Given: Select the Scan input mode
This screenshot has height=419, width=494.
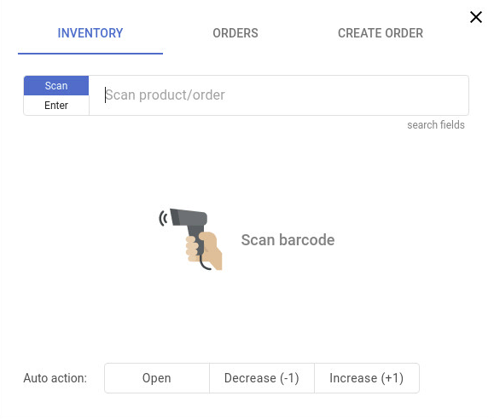Looking at the screenshot, I should tap(56, 85).
